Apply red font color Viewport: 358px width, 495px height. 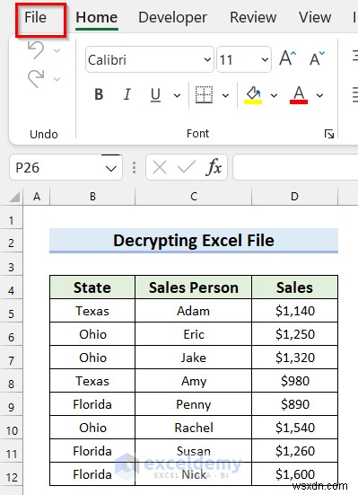click(x=299, y=95)
